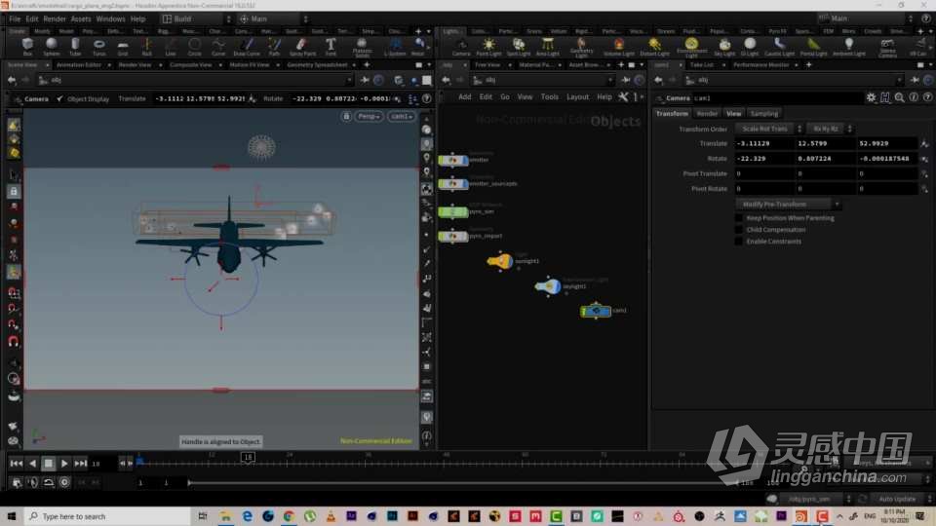Add a Point Light from shelf
The image size is (936, 526).
click(x=488, y=47)
